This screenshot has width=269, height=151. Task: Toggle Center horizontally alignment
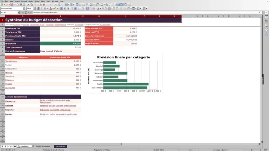[x=65, y=8]
